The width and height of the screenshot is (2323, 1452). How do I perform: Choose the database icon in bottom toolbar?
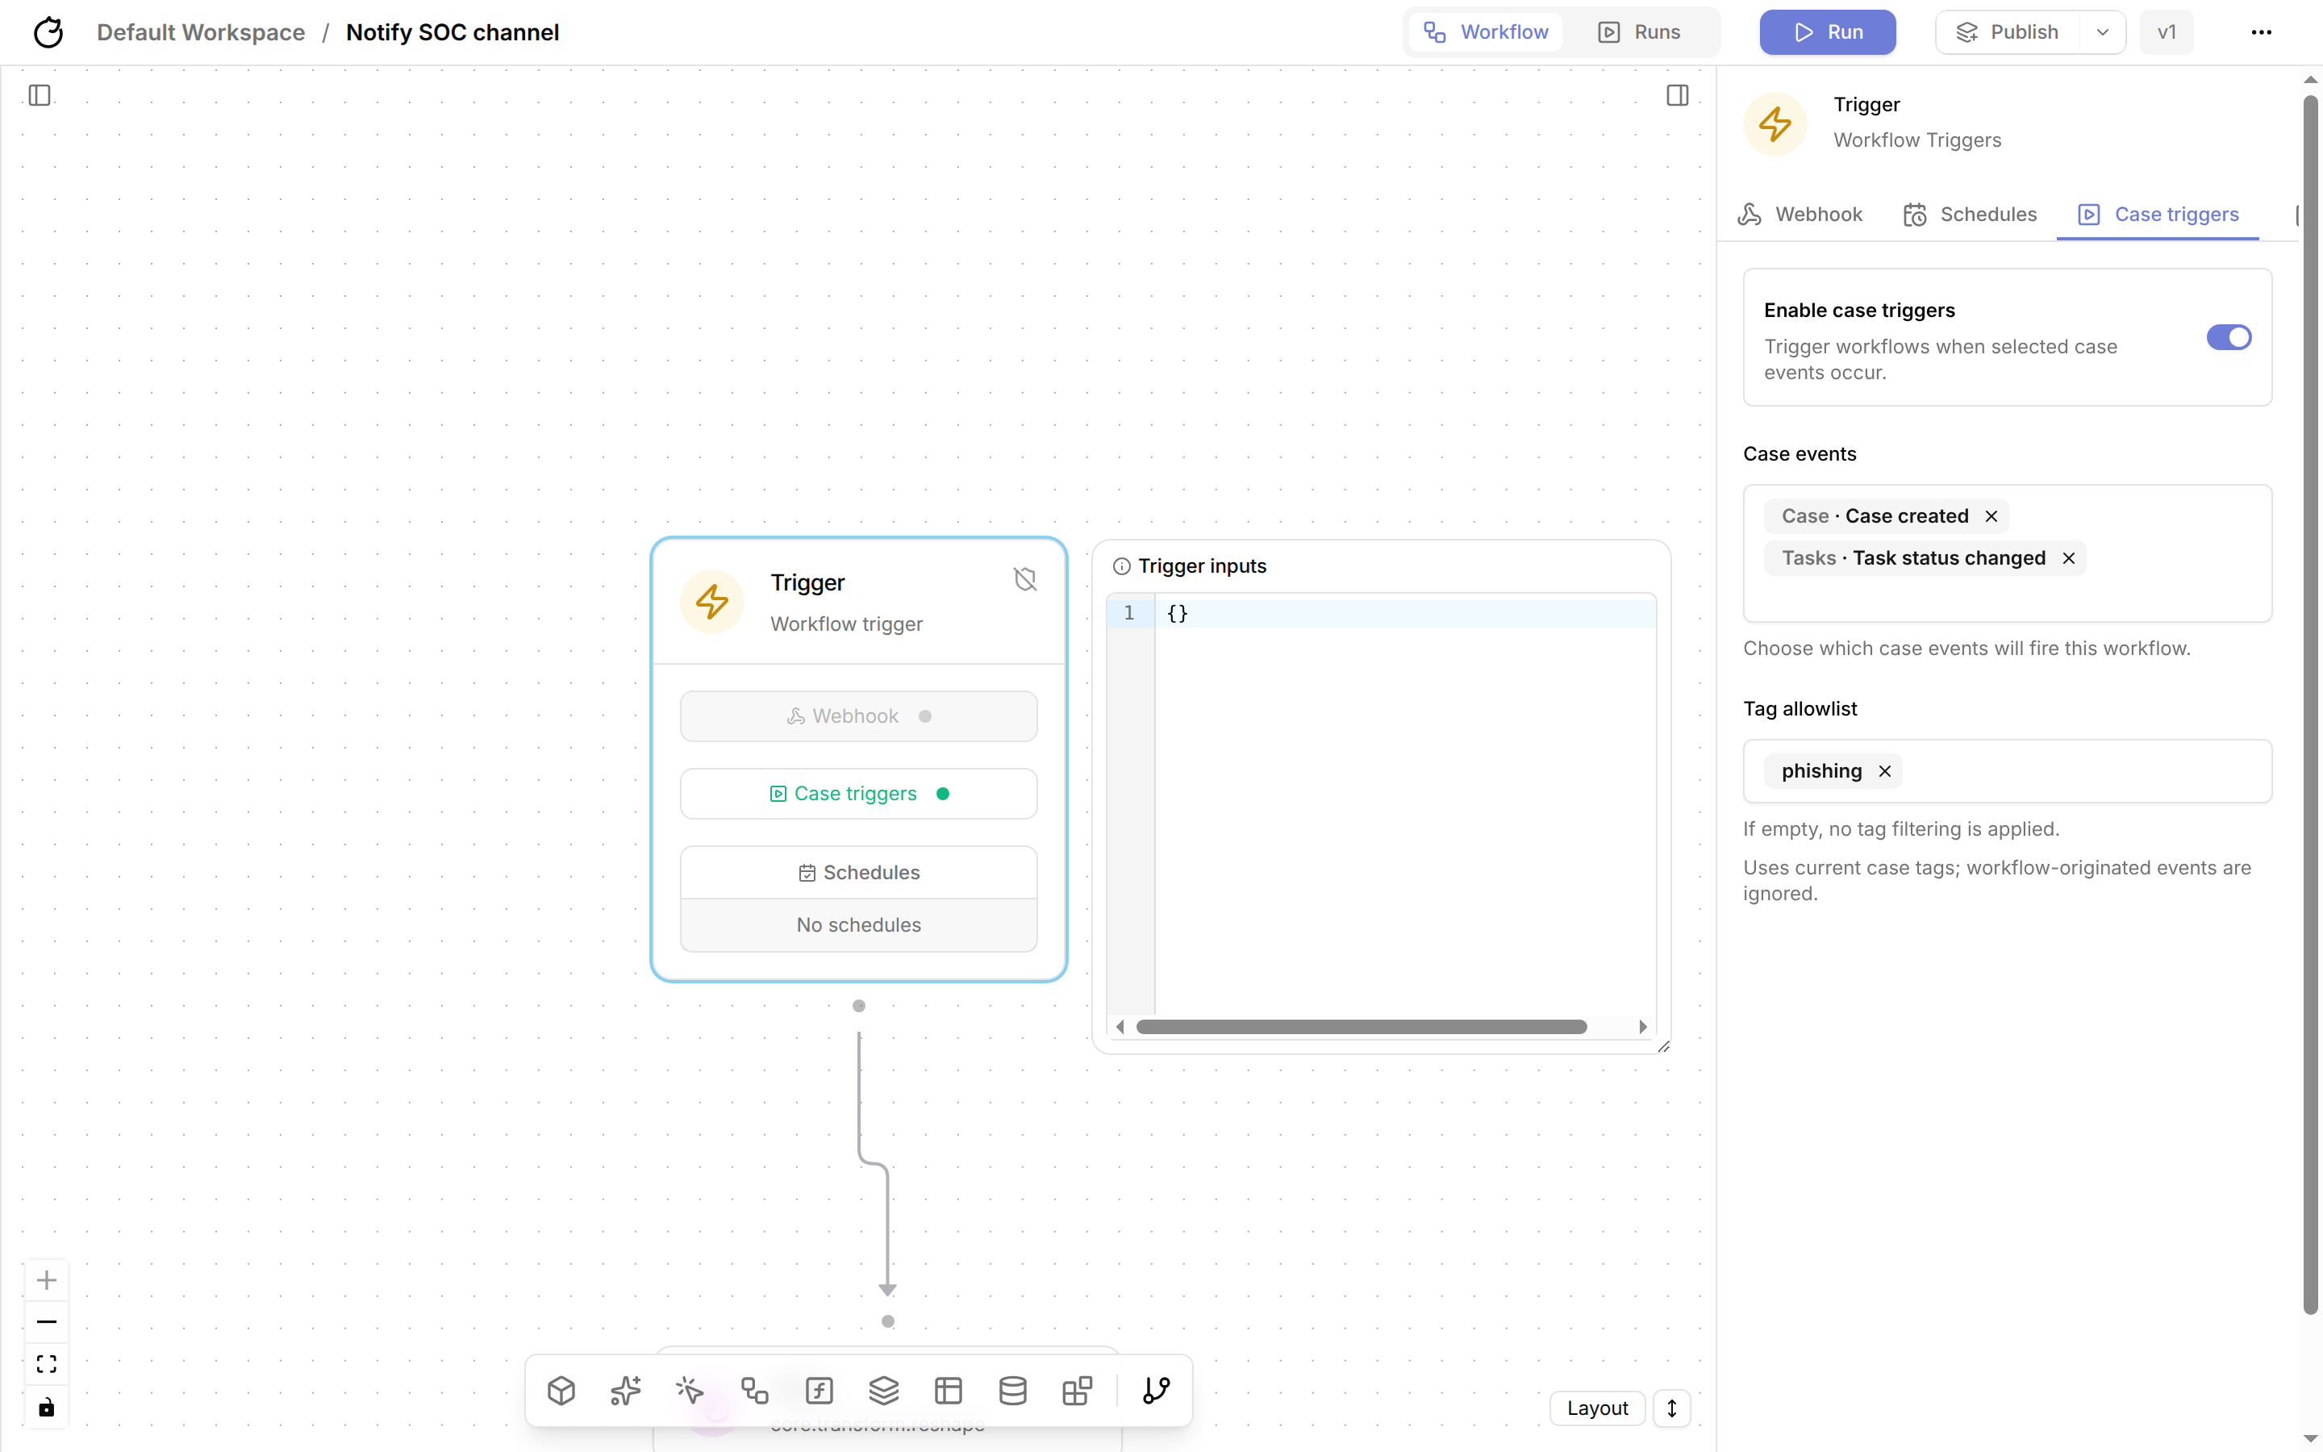pyautogui.click(x=1013, y=1391)
